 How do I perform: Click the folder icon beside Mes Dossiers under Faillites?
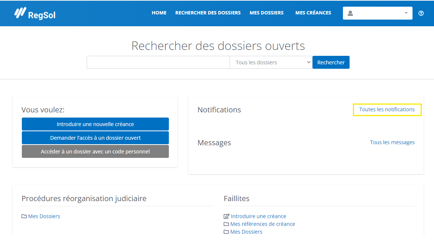coord(226,231)
